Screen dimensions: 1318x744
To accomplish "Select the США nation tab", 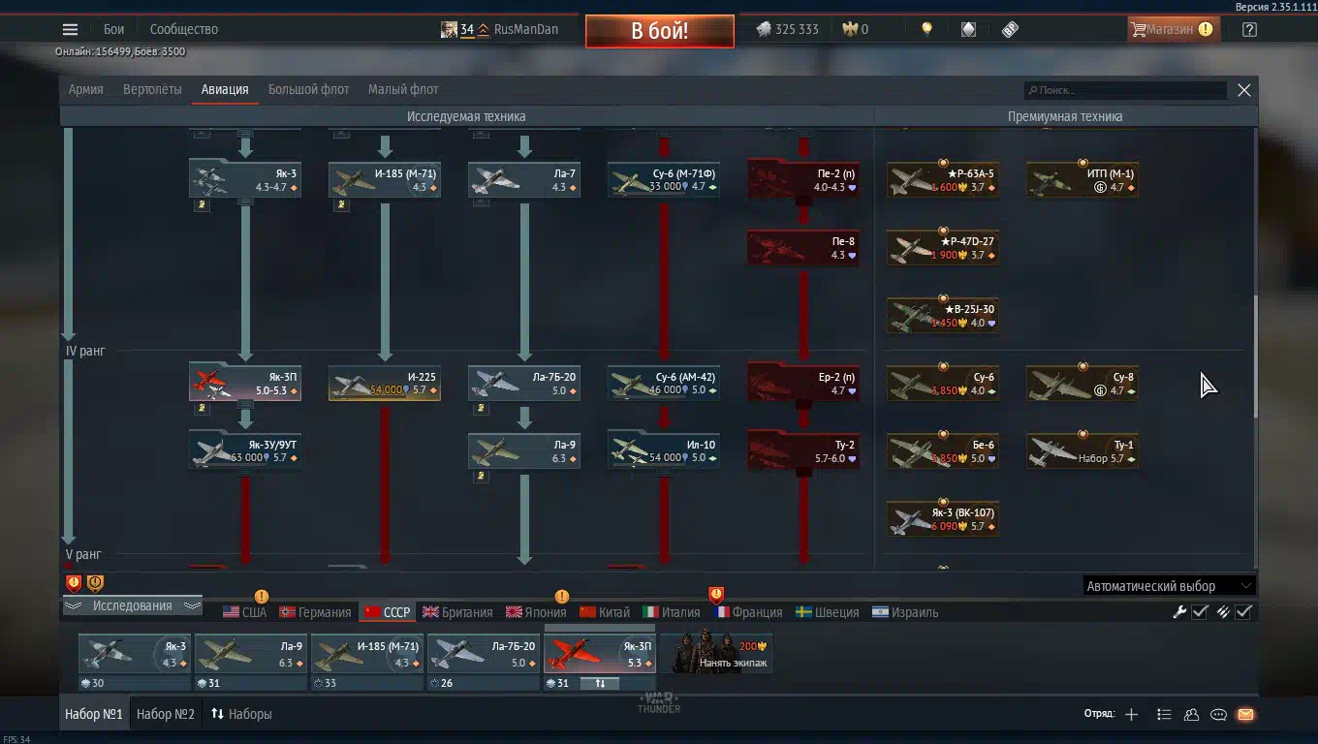I will click(244, 612).
